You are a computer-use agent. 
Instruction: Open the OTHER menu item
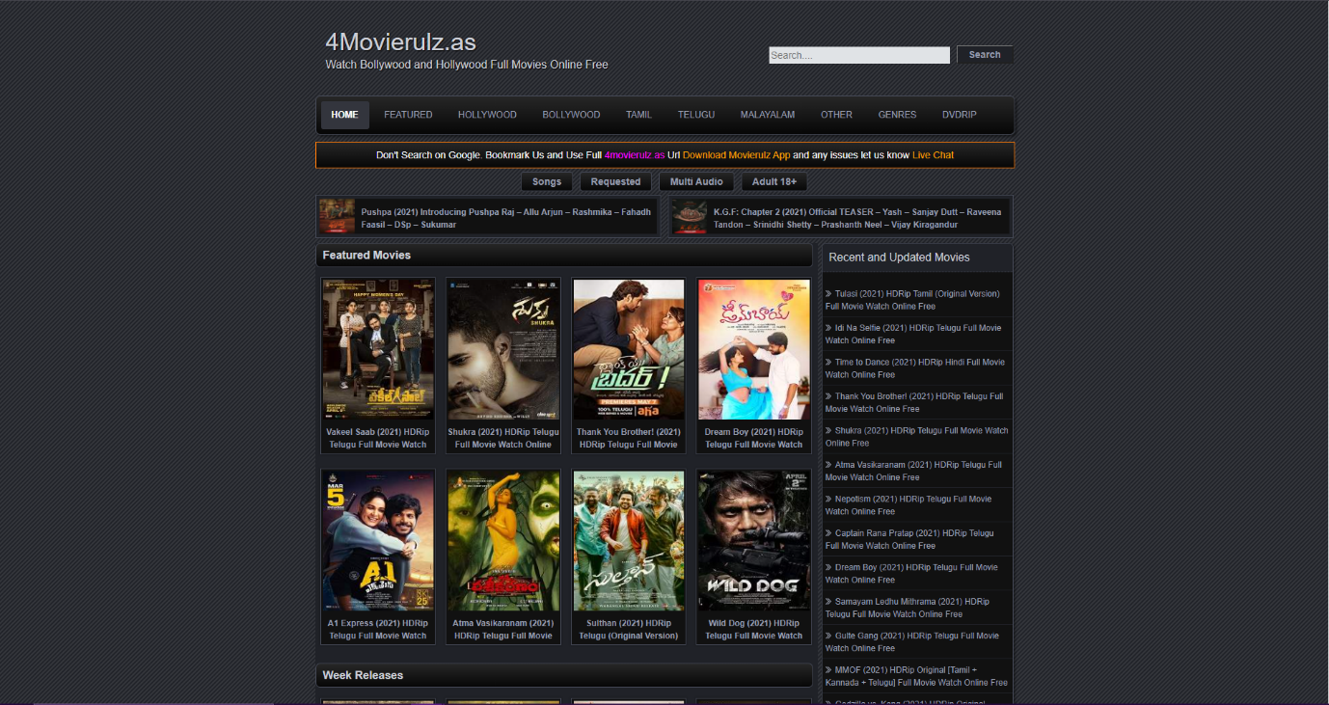[x=836, y=115]
